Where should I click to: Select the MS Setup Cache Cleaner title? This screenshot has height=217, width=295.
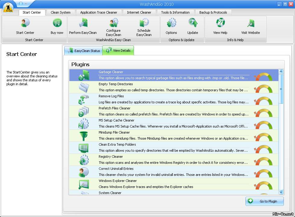[116, 120]
